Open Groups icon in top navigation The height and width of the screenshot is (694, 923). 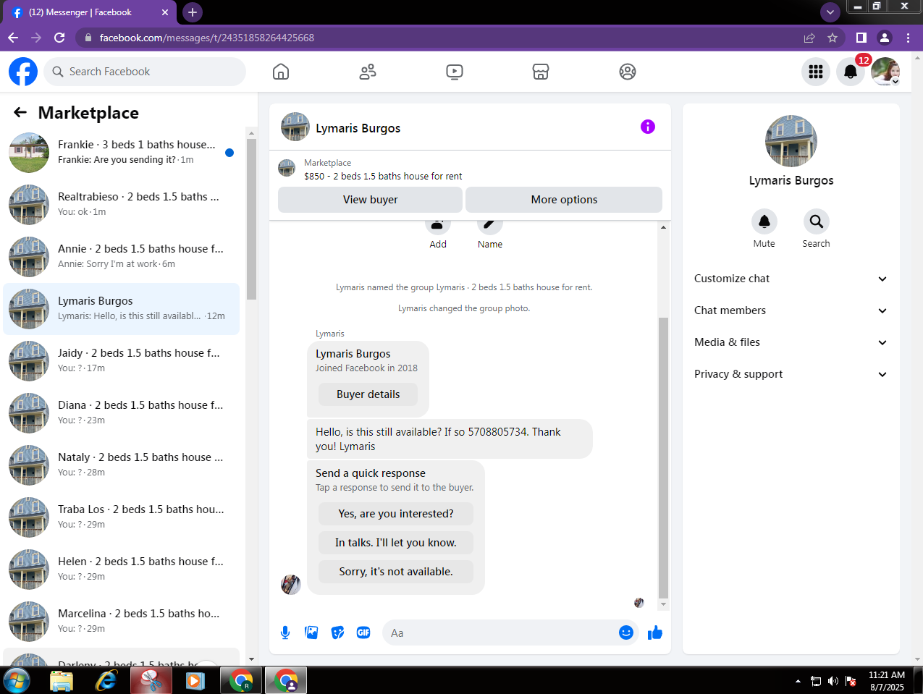click(628, 72)
